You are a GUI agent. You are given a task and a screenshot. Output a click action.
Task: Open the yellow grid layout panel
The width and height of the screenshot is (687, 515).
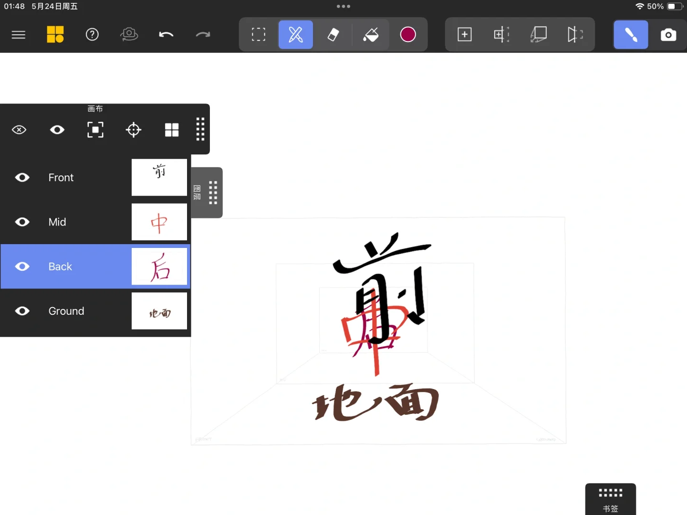pos(55,34)
